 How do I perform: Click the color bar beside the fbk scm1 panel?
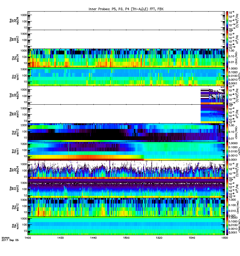click(227, 226)
